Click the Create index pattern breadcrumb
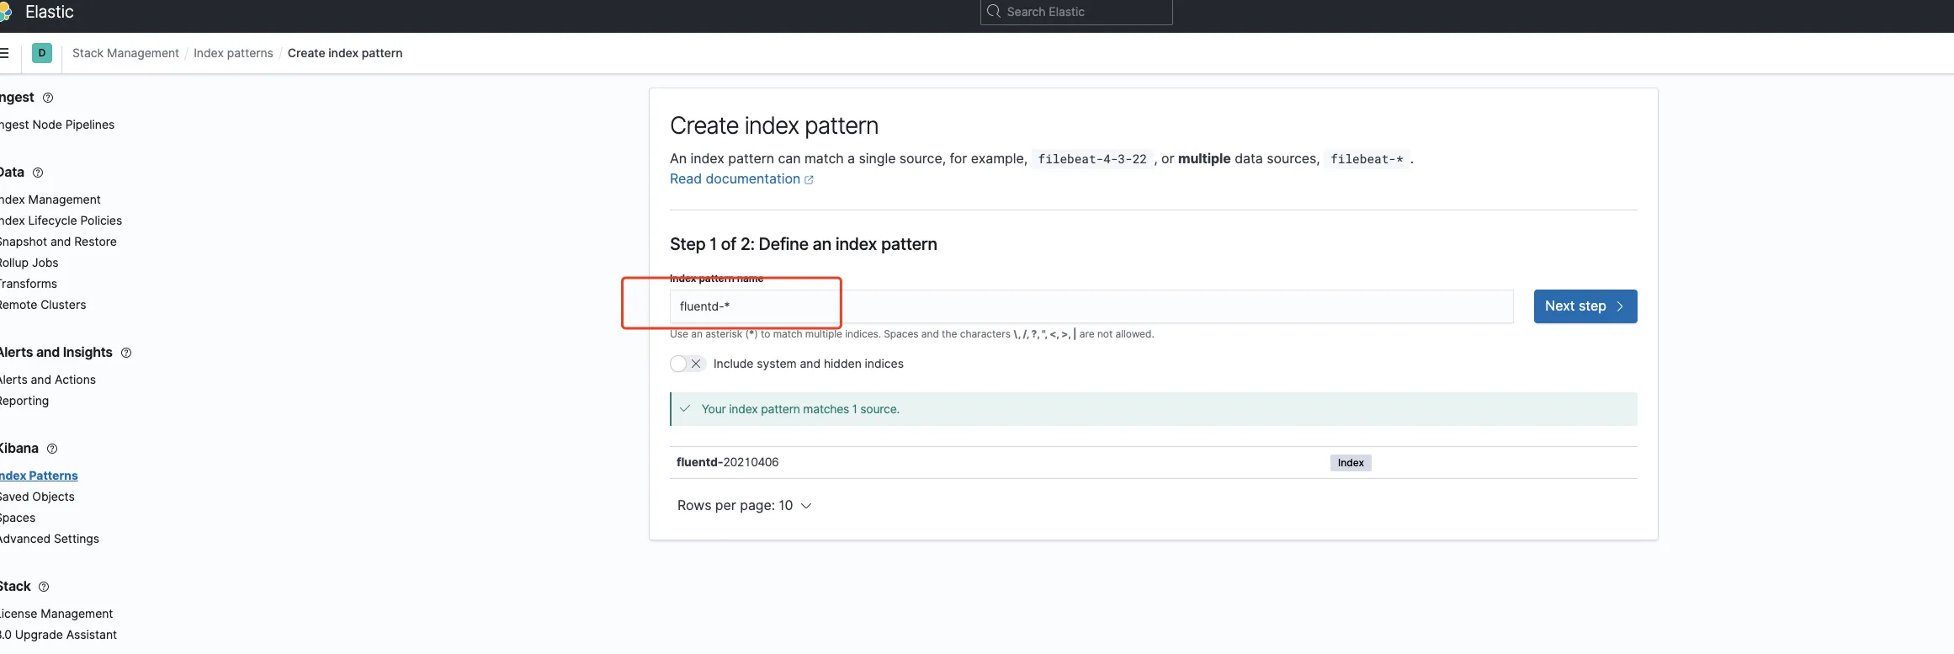This screenshot has width=1954, height=654. click(x=345, y=53)
